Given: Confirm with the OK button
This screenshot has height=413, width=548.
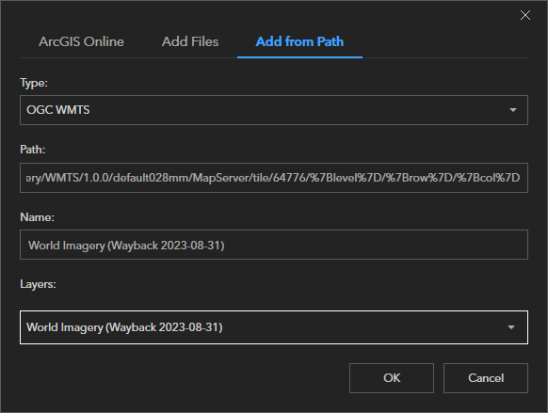Looking at the screenshot, I should pyautogui.click(x=392, y=378).
